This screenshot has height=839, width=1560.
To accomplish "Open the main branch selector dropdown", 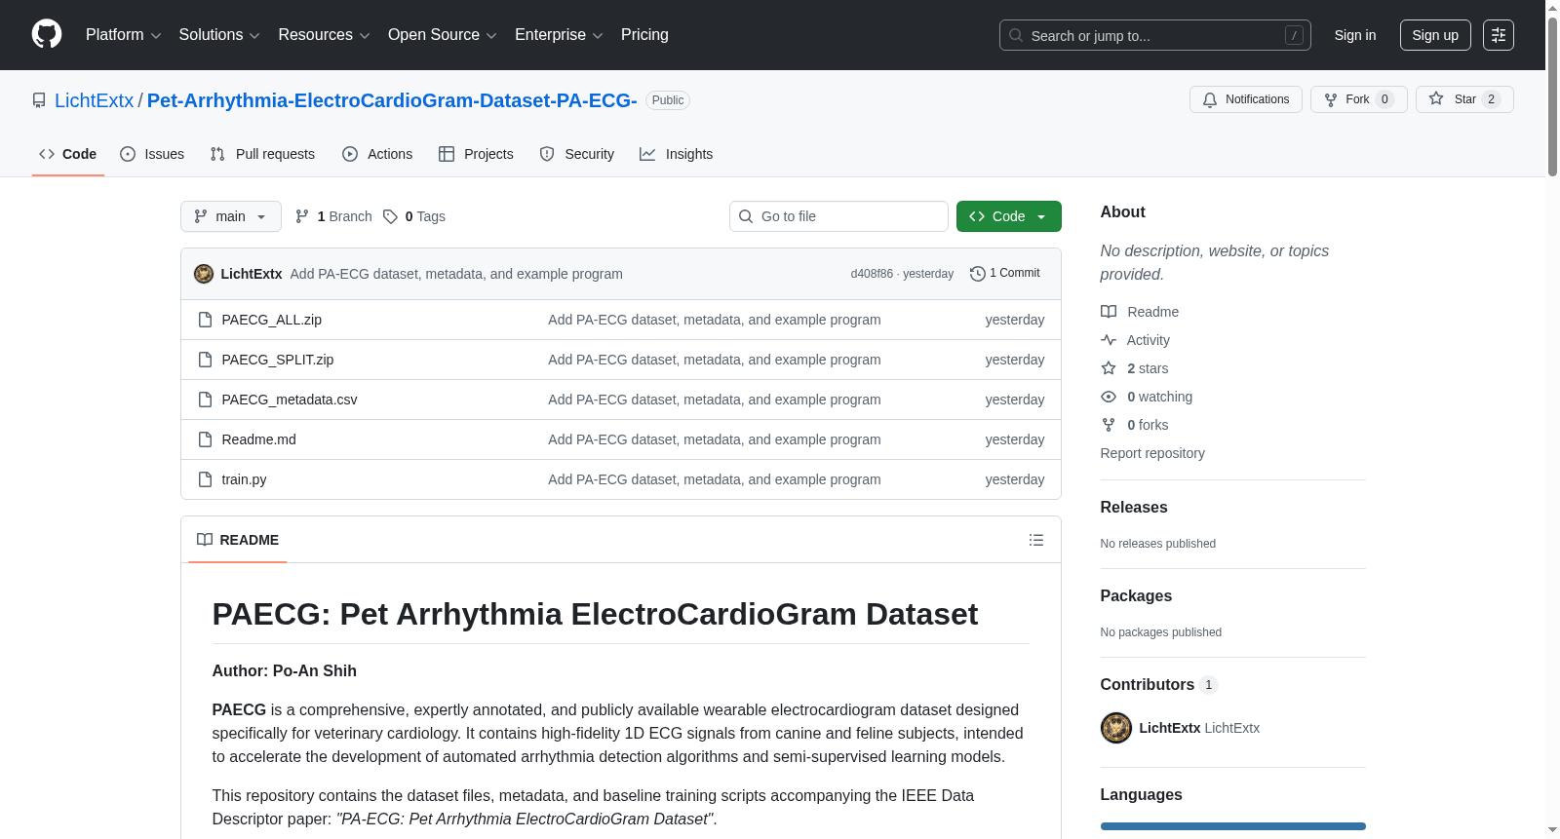I will point(231,216).
